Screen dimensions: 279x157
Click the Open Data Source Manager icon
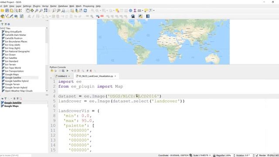pos(3,17)
